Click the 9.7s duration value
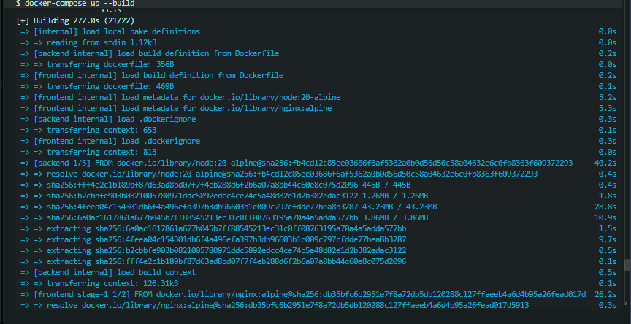Viewport: 631px width, 324px height. [608, 239]
